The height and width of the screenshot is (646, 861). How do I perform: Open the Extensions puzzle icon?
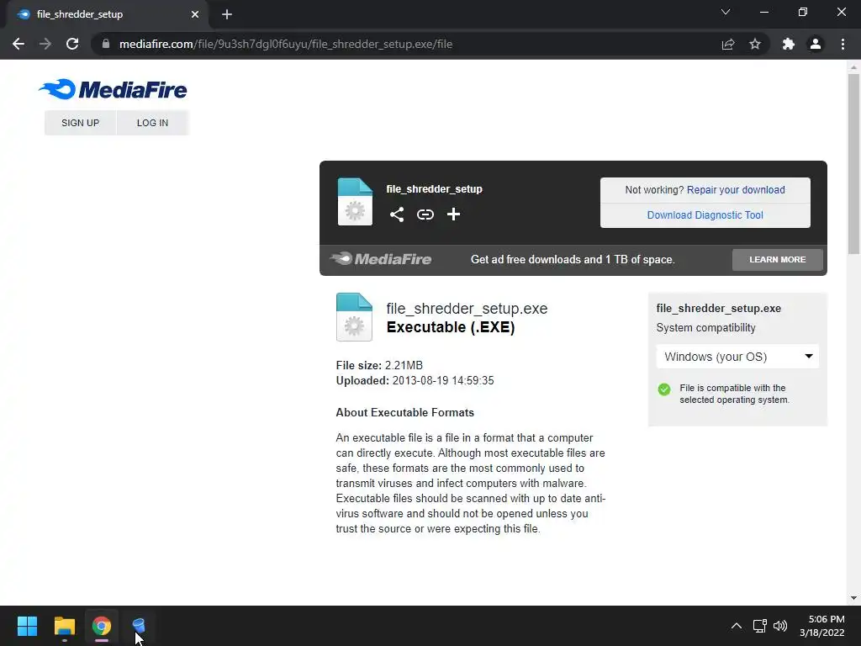coord(789,44)
